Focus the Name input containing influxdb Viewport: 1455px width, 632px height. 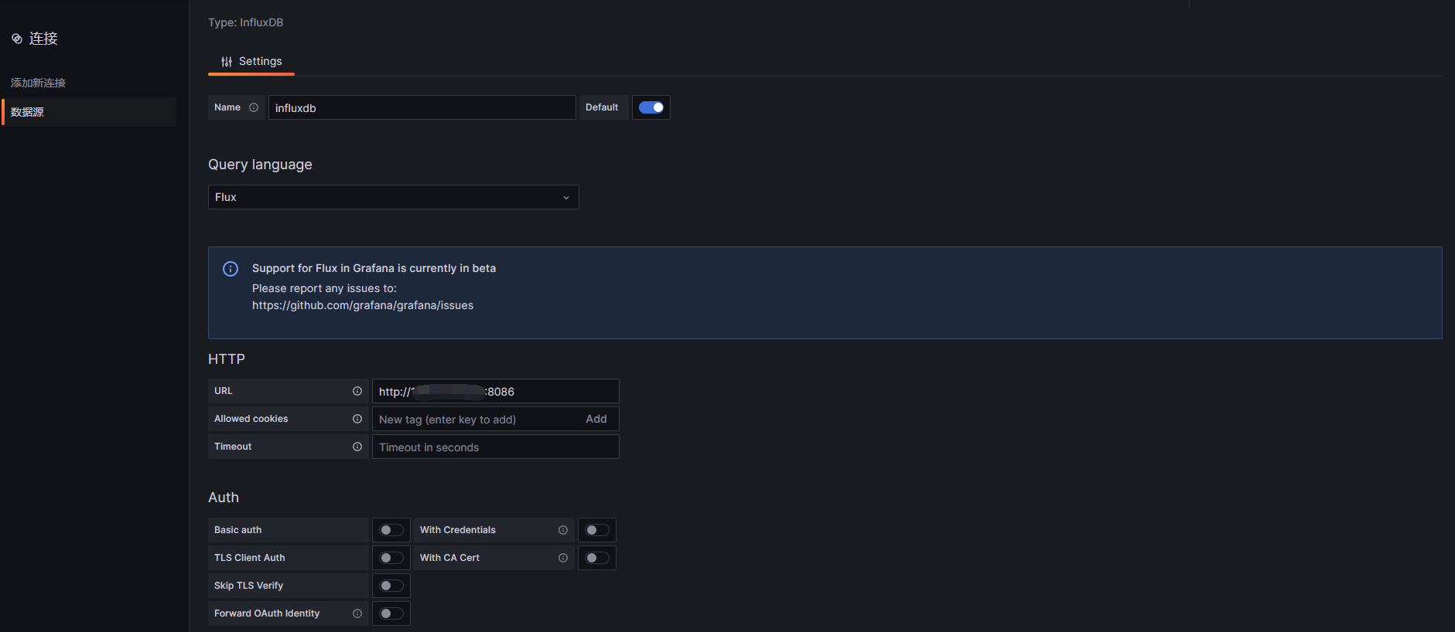422,107
